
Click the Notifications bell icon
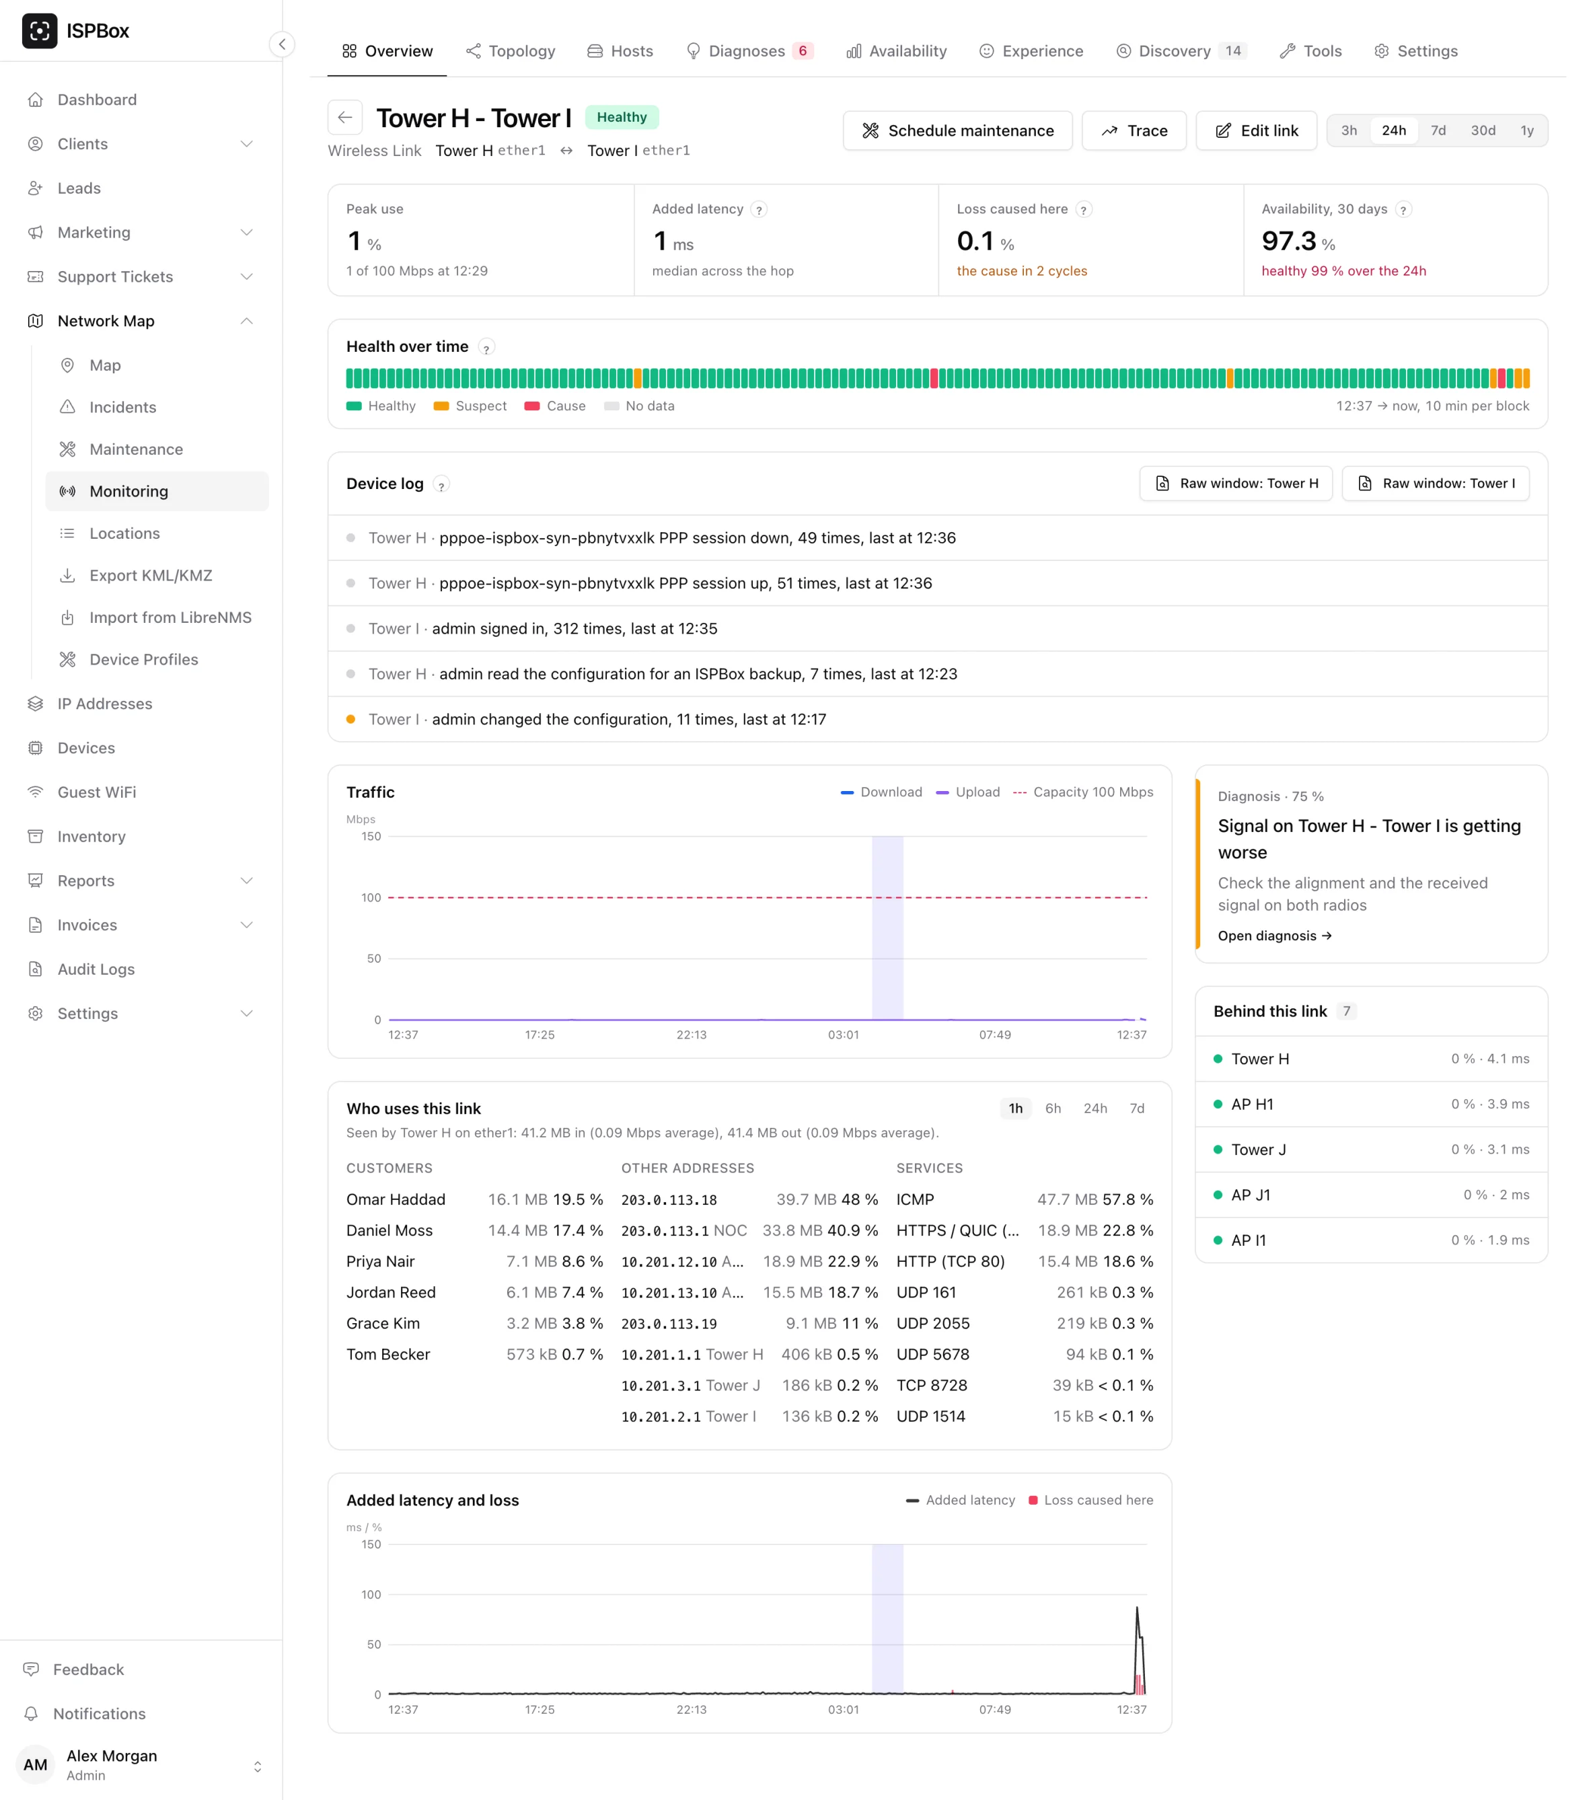point(32,1714)
